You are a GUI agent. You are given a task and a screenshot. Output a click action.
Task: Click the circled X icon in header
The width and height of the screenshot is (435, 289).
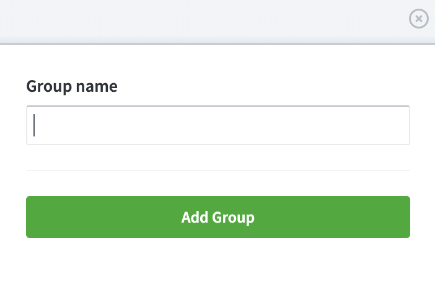click(419, 19)
